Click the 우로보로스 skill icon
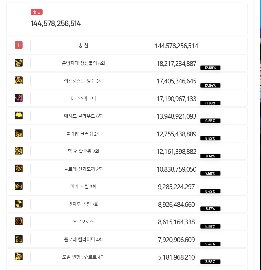This screenshot has width=261, height=270. pyautogui.click(x=19, y=221)
